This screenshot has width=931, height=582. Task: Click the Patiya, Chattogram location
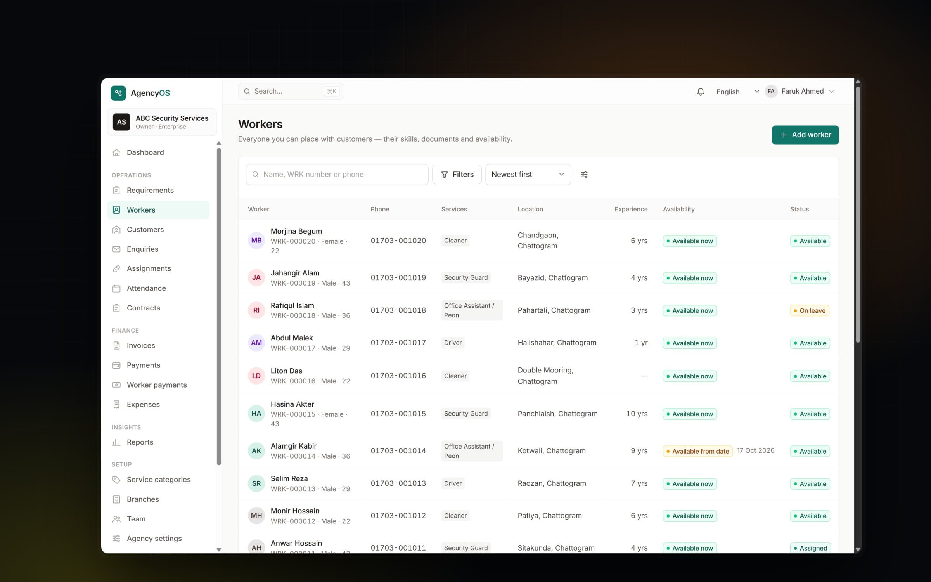tap(550, 516)
